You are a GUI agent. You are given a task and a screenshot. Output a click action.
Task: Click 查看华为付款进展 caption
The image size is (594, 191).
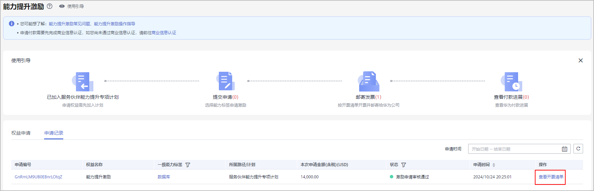tap(512, 105)
